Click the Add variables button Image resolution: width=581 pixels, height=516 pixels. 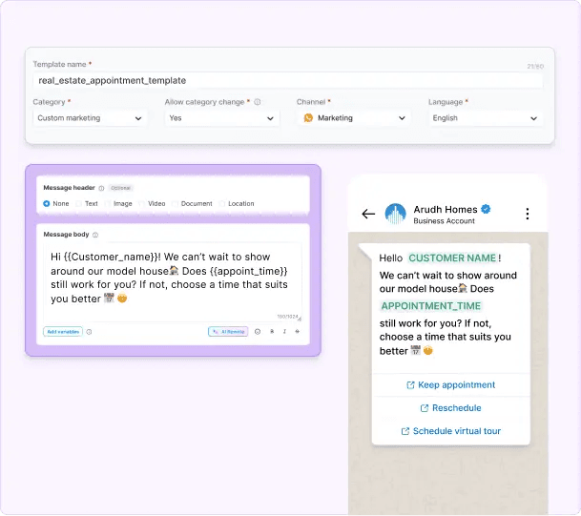pyautogui.click(x=62, y=332)
